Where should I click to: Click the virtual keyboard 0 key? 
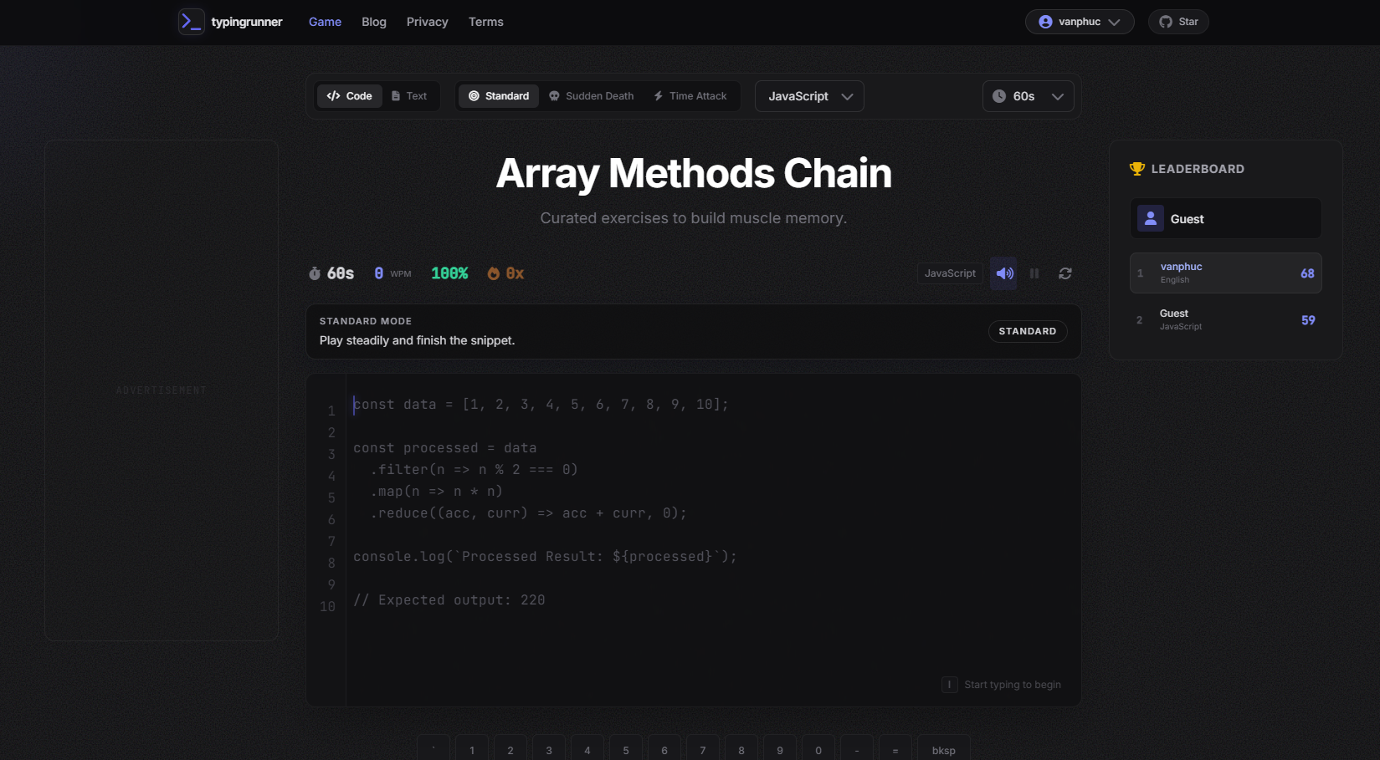(x=818, y=749)
